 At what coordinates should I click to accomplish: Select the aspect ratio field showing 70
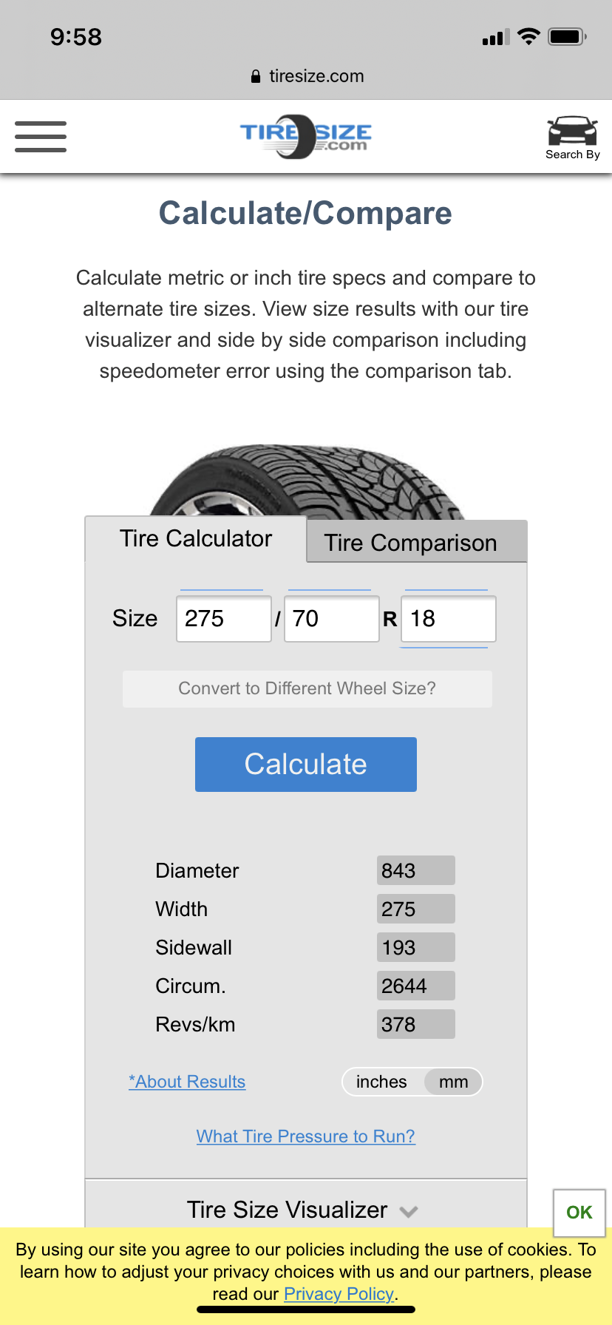click(x=331, y=618)
